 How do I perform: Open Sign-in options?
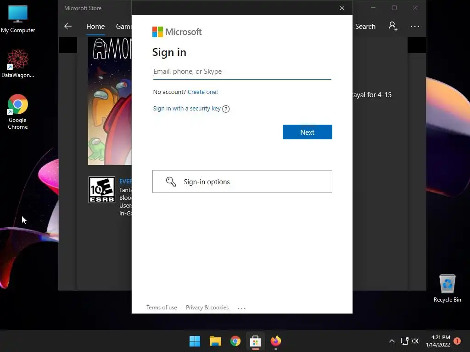tap(242, 181)
